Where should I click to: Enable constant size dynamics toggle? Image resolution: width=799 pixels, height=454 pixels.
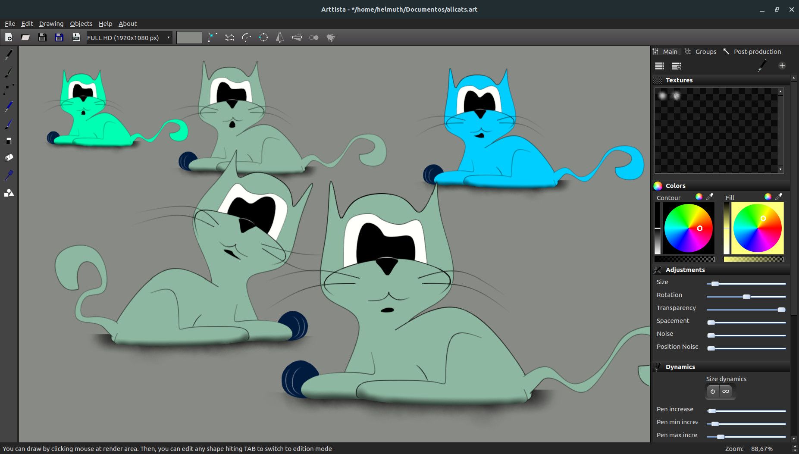coord(713,391)
